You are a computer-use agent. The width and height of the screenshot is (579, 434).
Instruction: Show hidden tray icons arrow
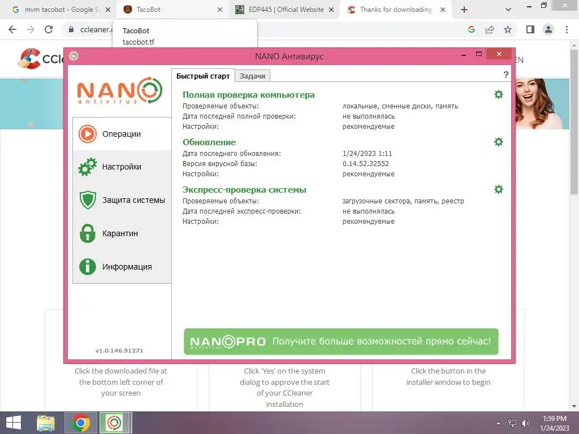coord(499,423)
